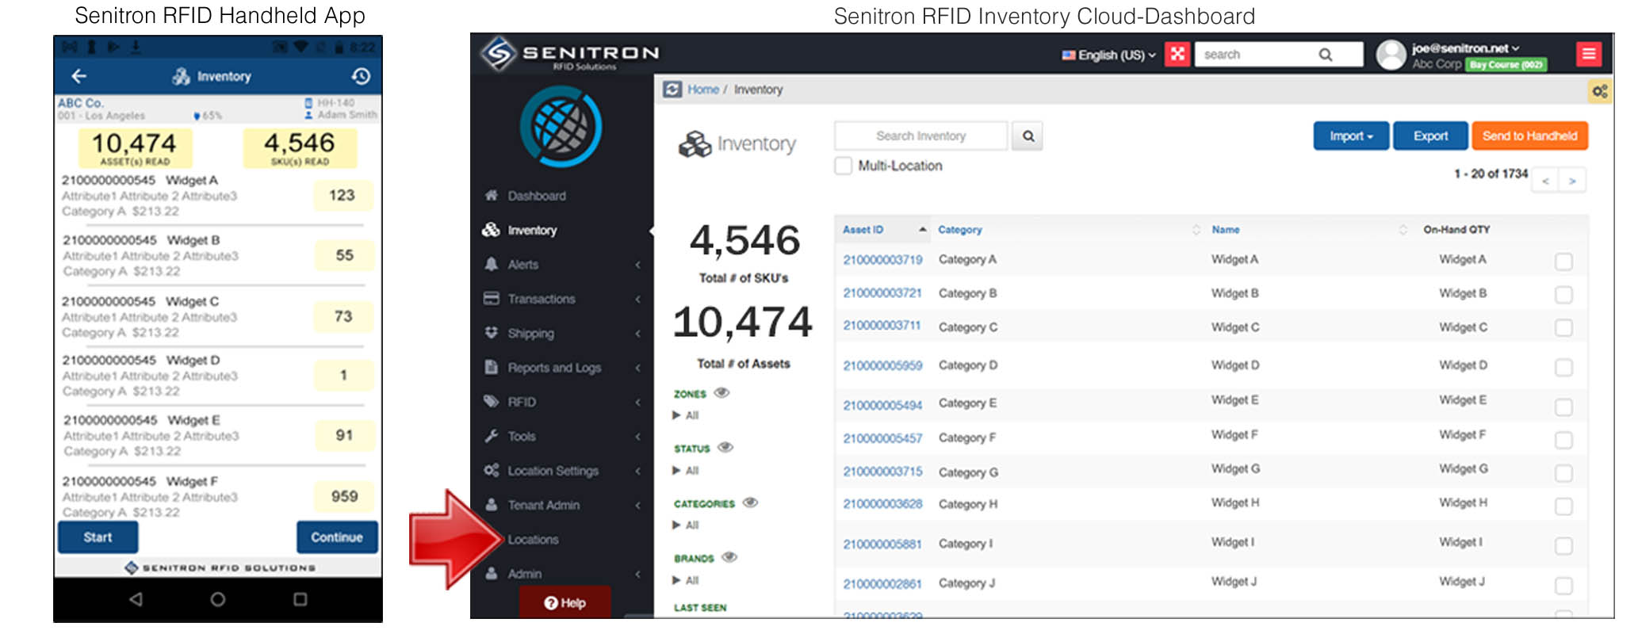Open the red hamburger menu icon
Viewport: 1638px width, 638px height.
1588,54
